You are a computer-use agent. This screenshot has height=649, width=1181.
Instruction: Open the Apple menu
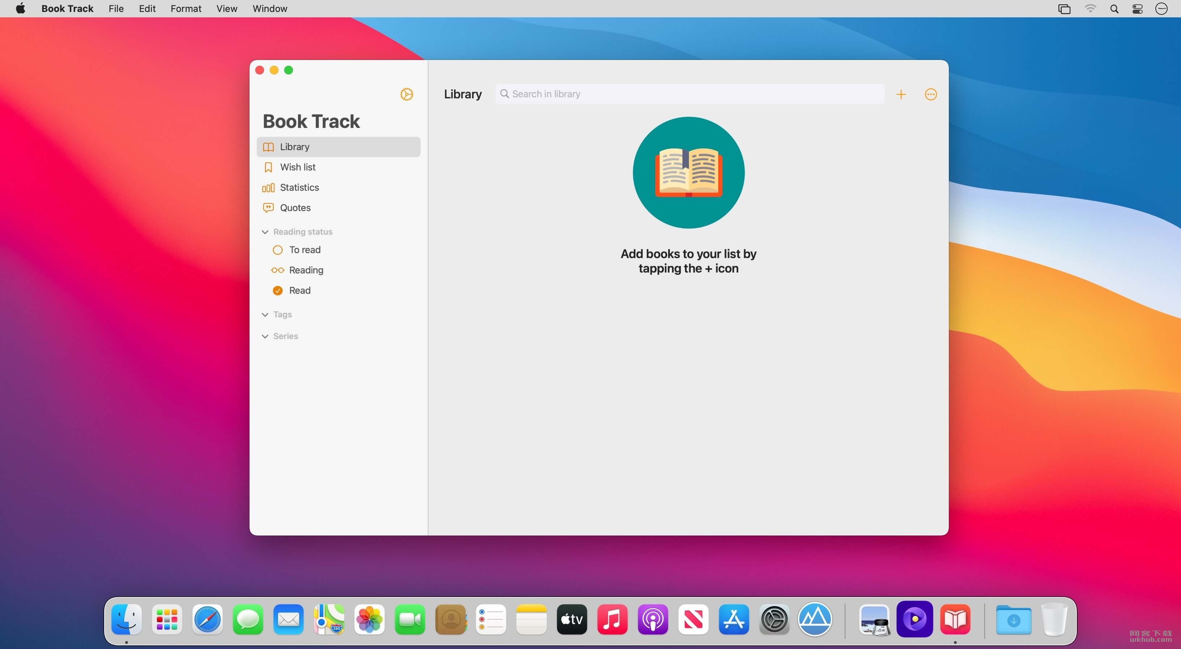pos(21,9)
